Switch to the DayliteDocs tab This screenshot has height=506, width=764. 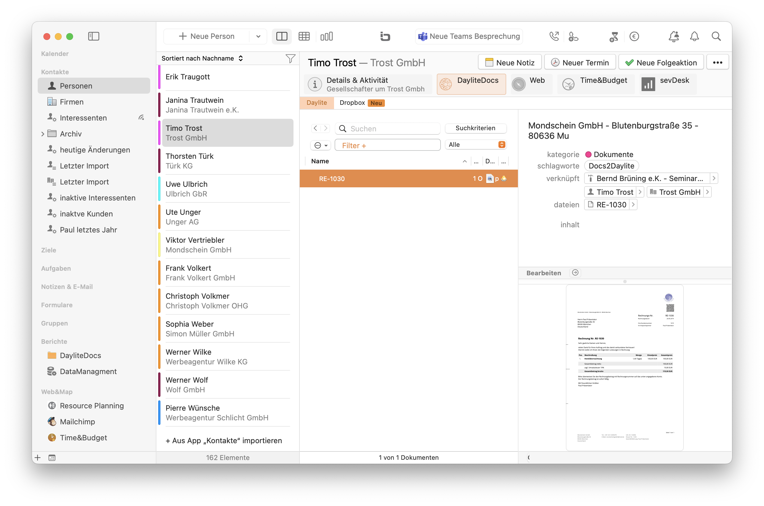pyautogui.click(x=471, y=84)
